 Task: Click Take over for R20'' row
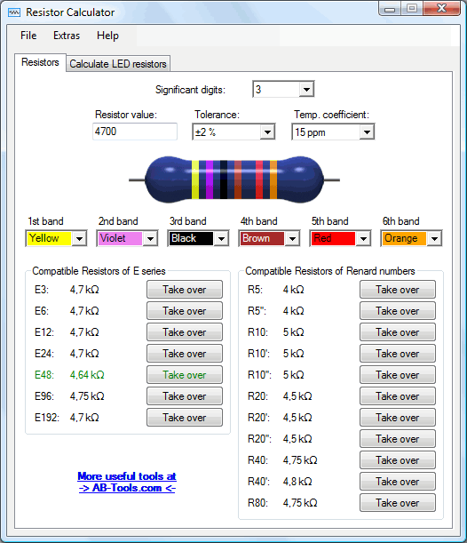[398, 439]
